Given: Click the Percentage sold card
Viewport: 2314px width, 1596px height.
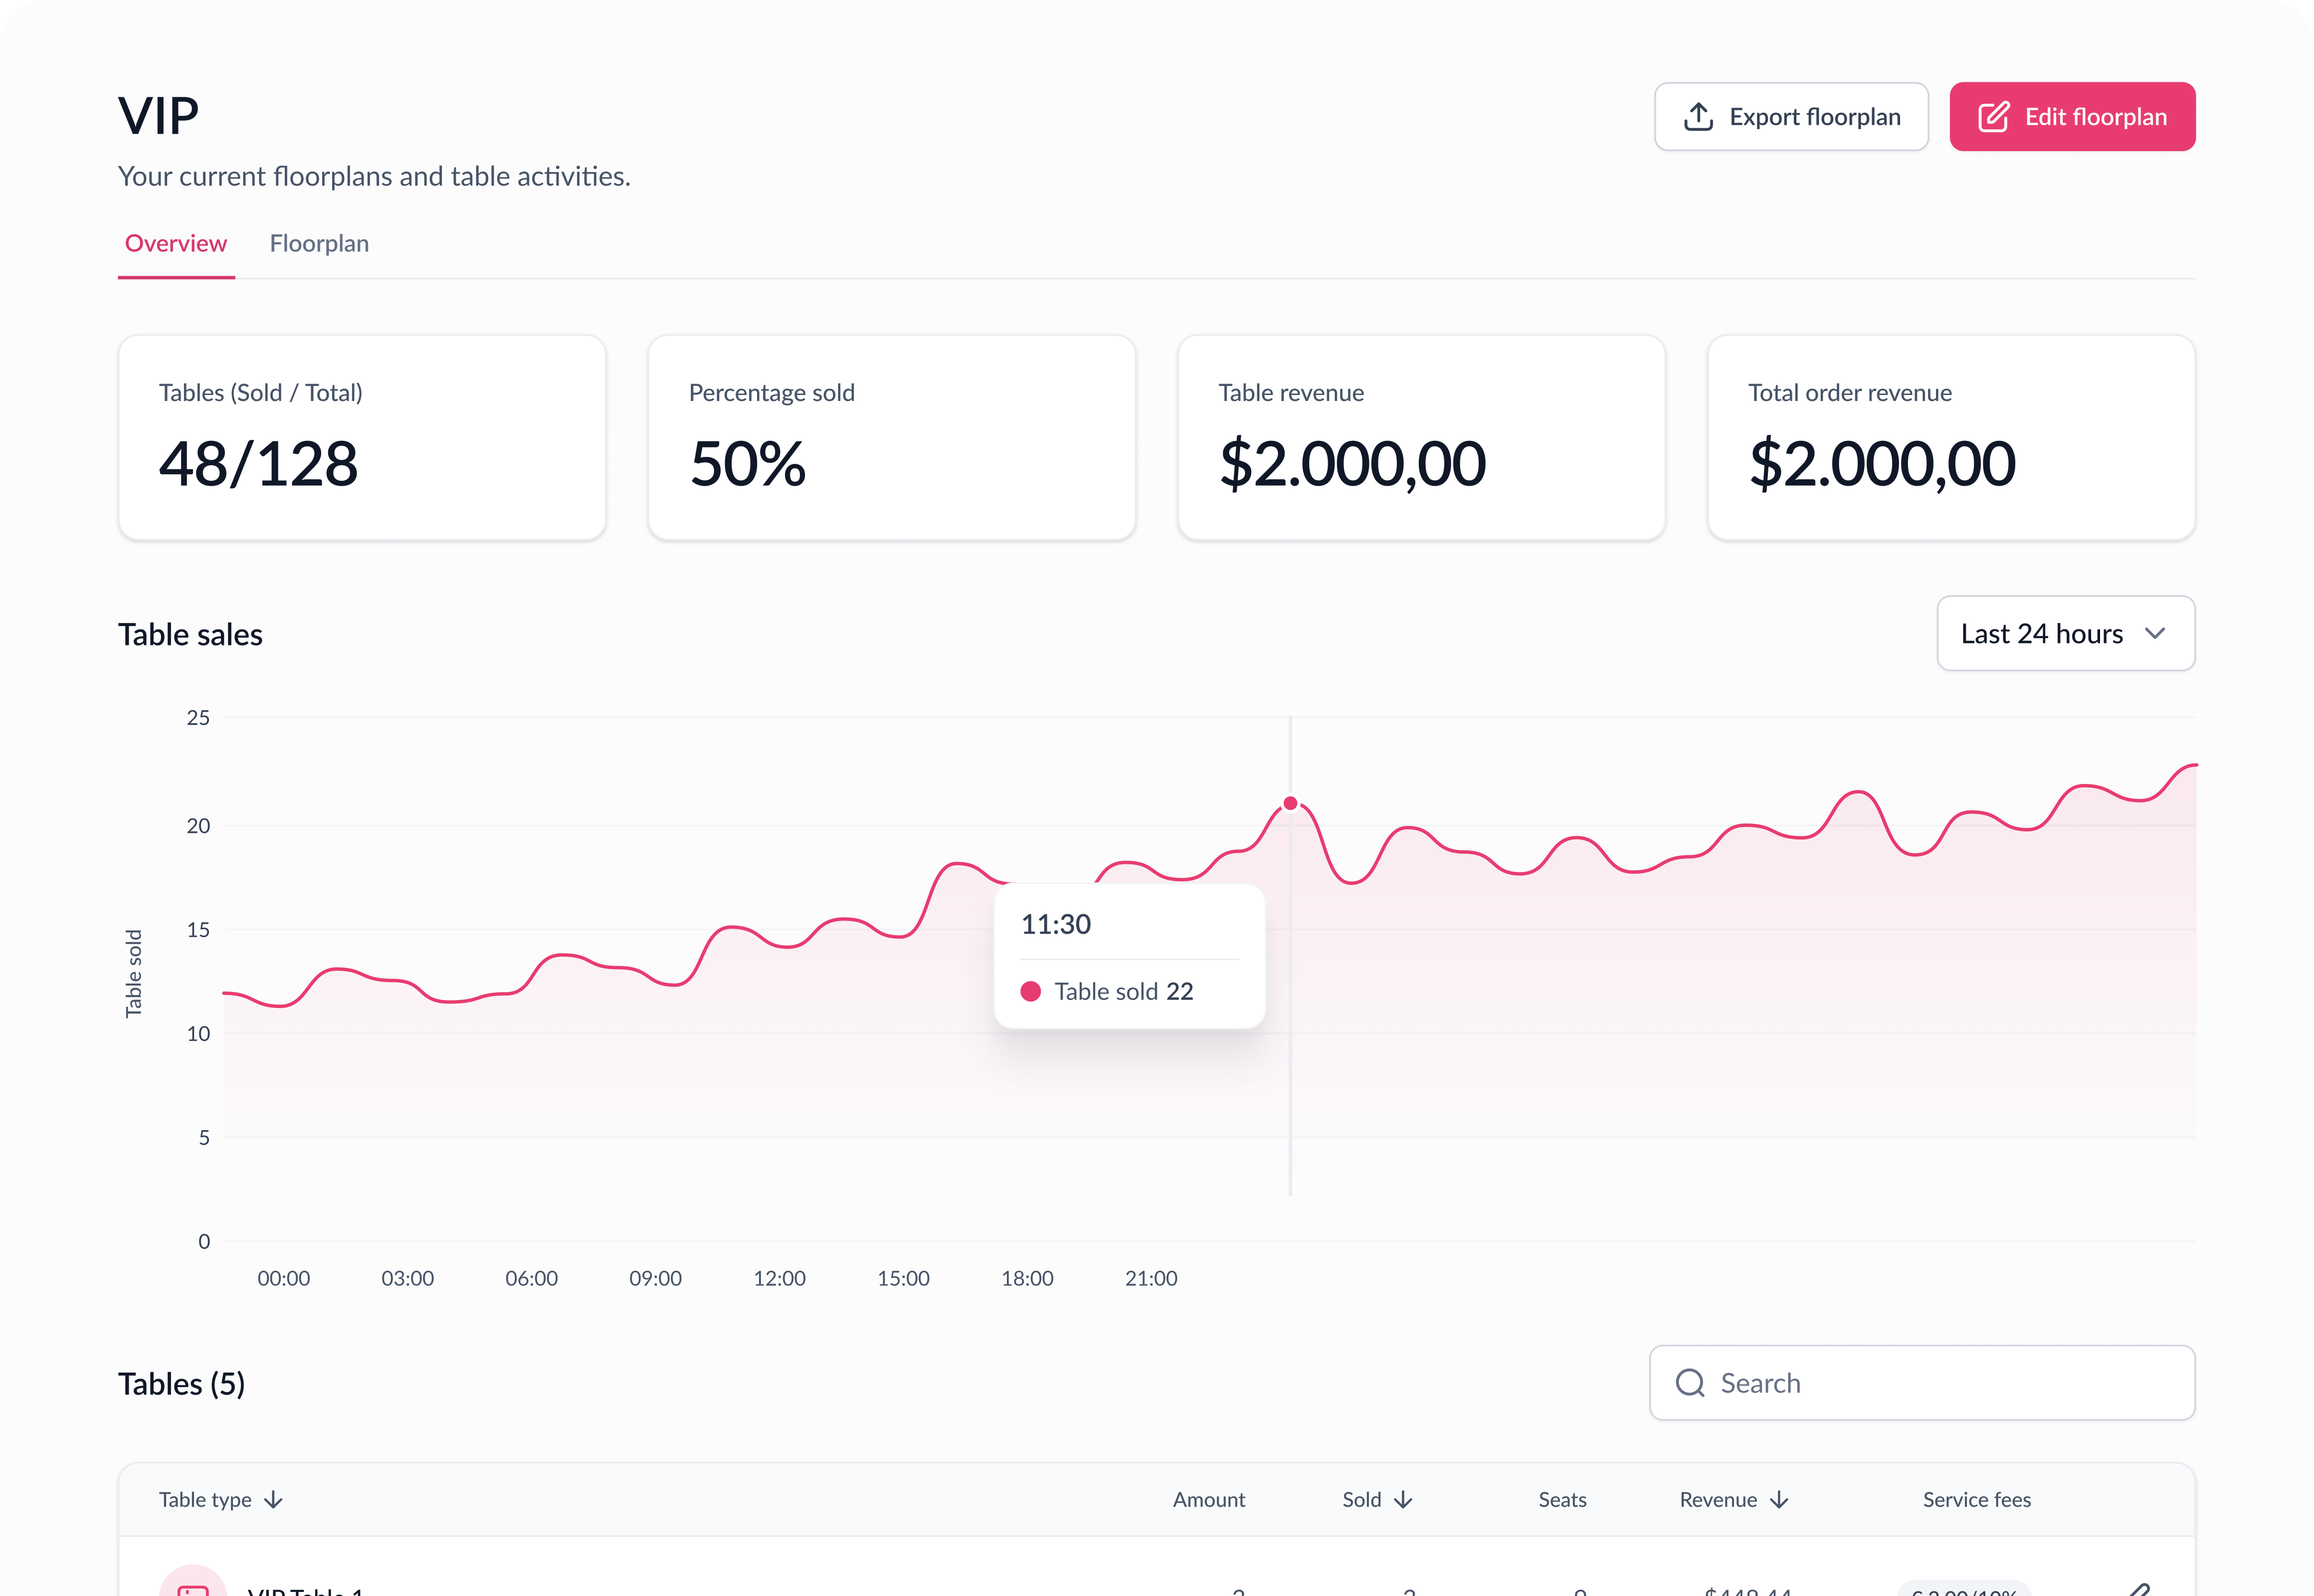Looking at the screenshot, I should coord(891,438).
